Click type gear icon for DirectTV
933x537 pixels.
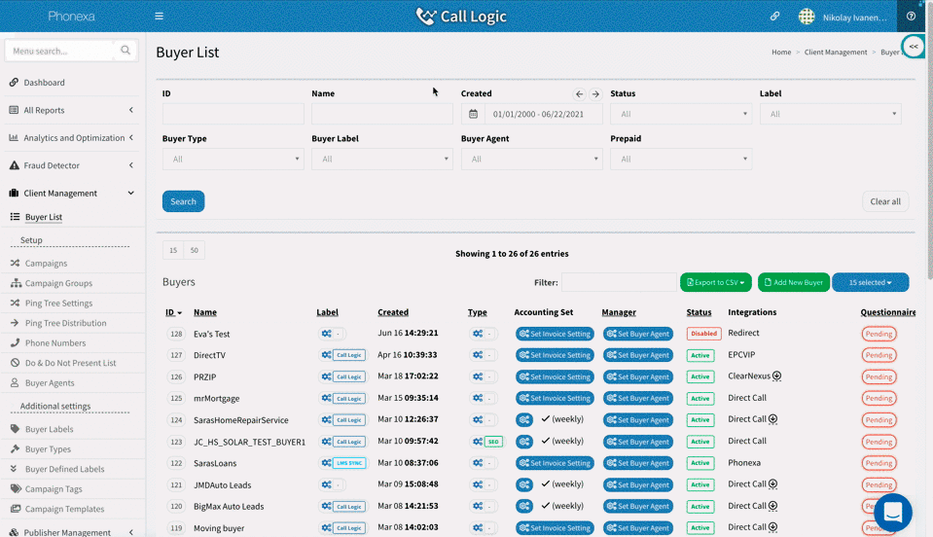point(478,355)
